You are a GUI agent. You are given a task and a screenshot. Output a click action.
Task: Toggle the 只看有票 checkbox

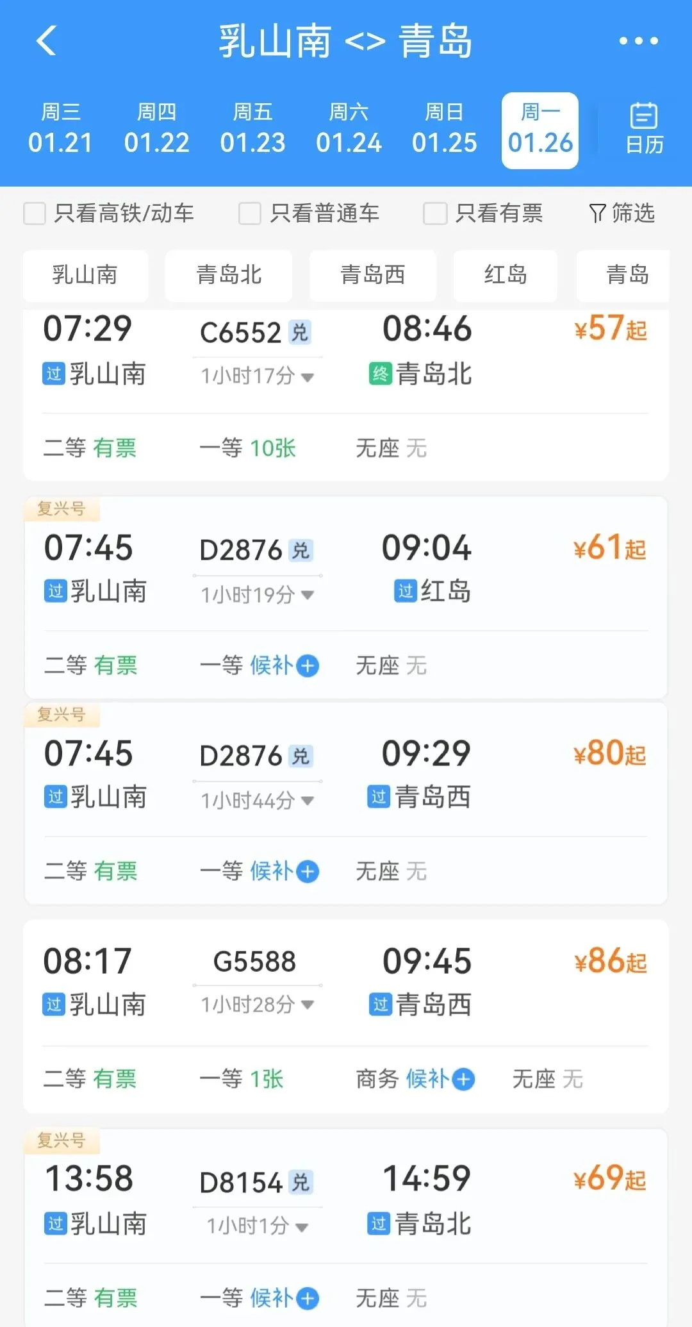click(434, 213)
